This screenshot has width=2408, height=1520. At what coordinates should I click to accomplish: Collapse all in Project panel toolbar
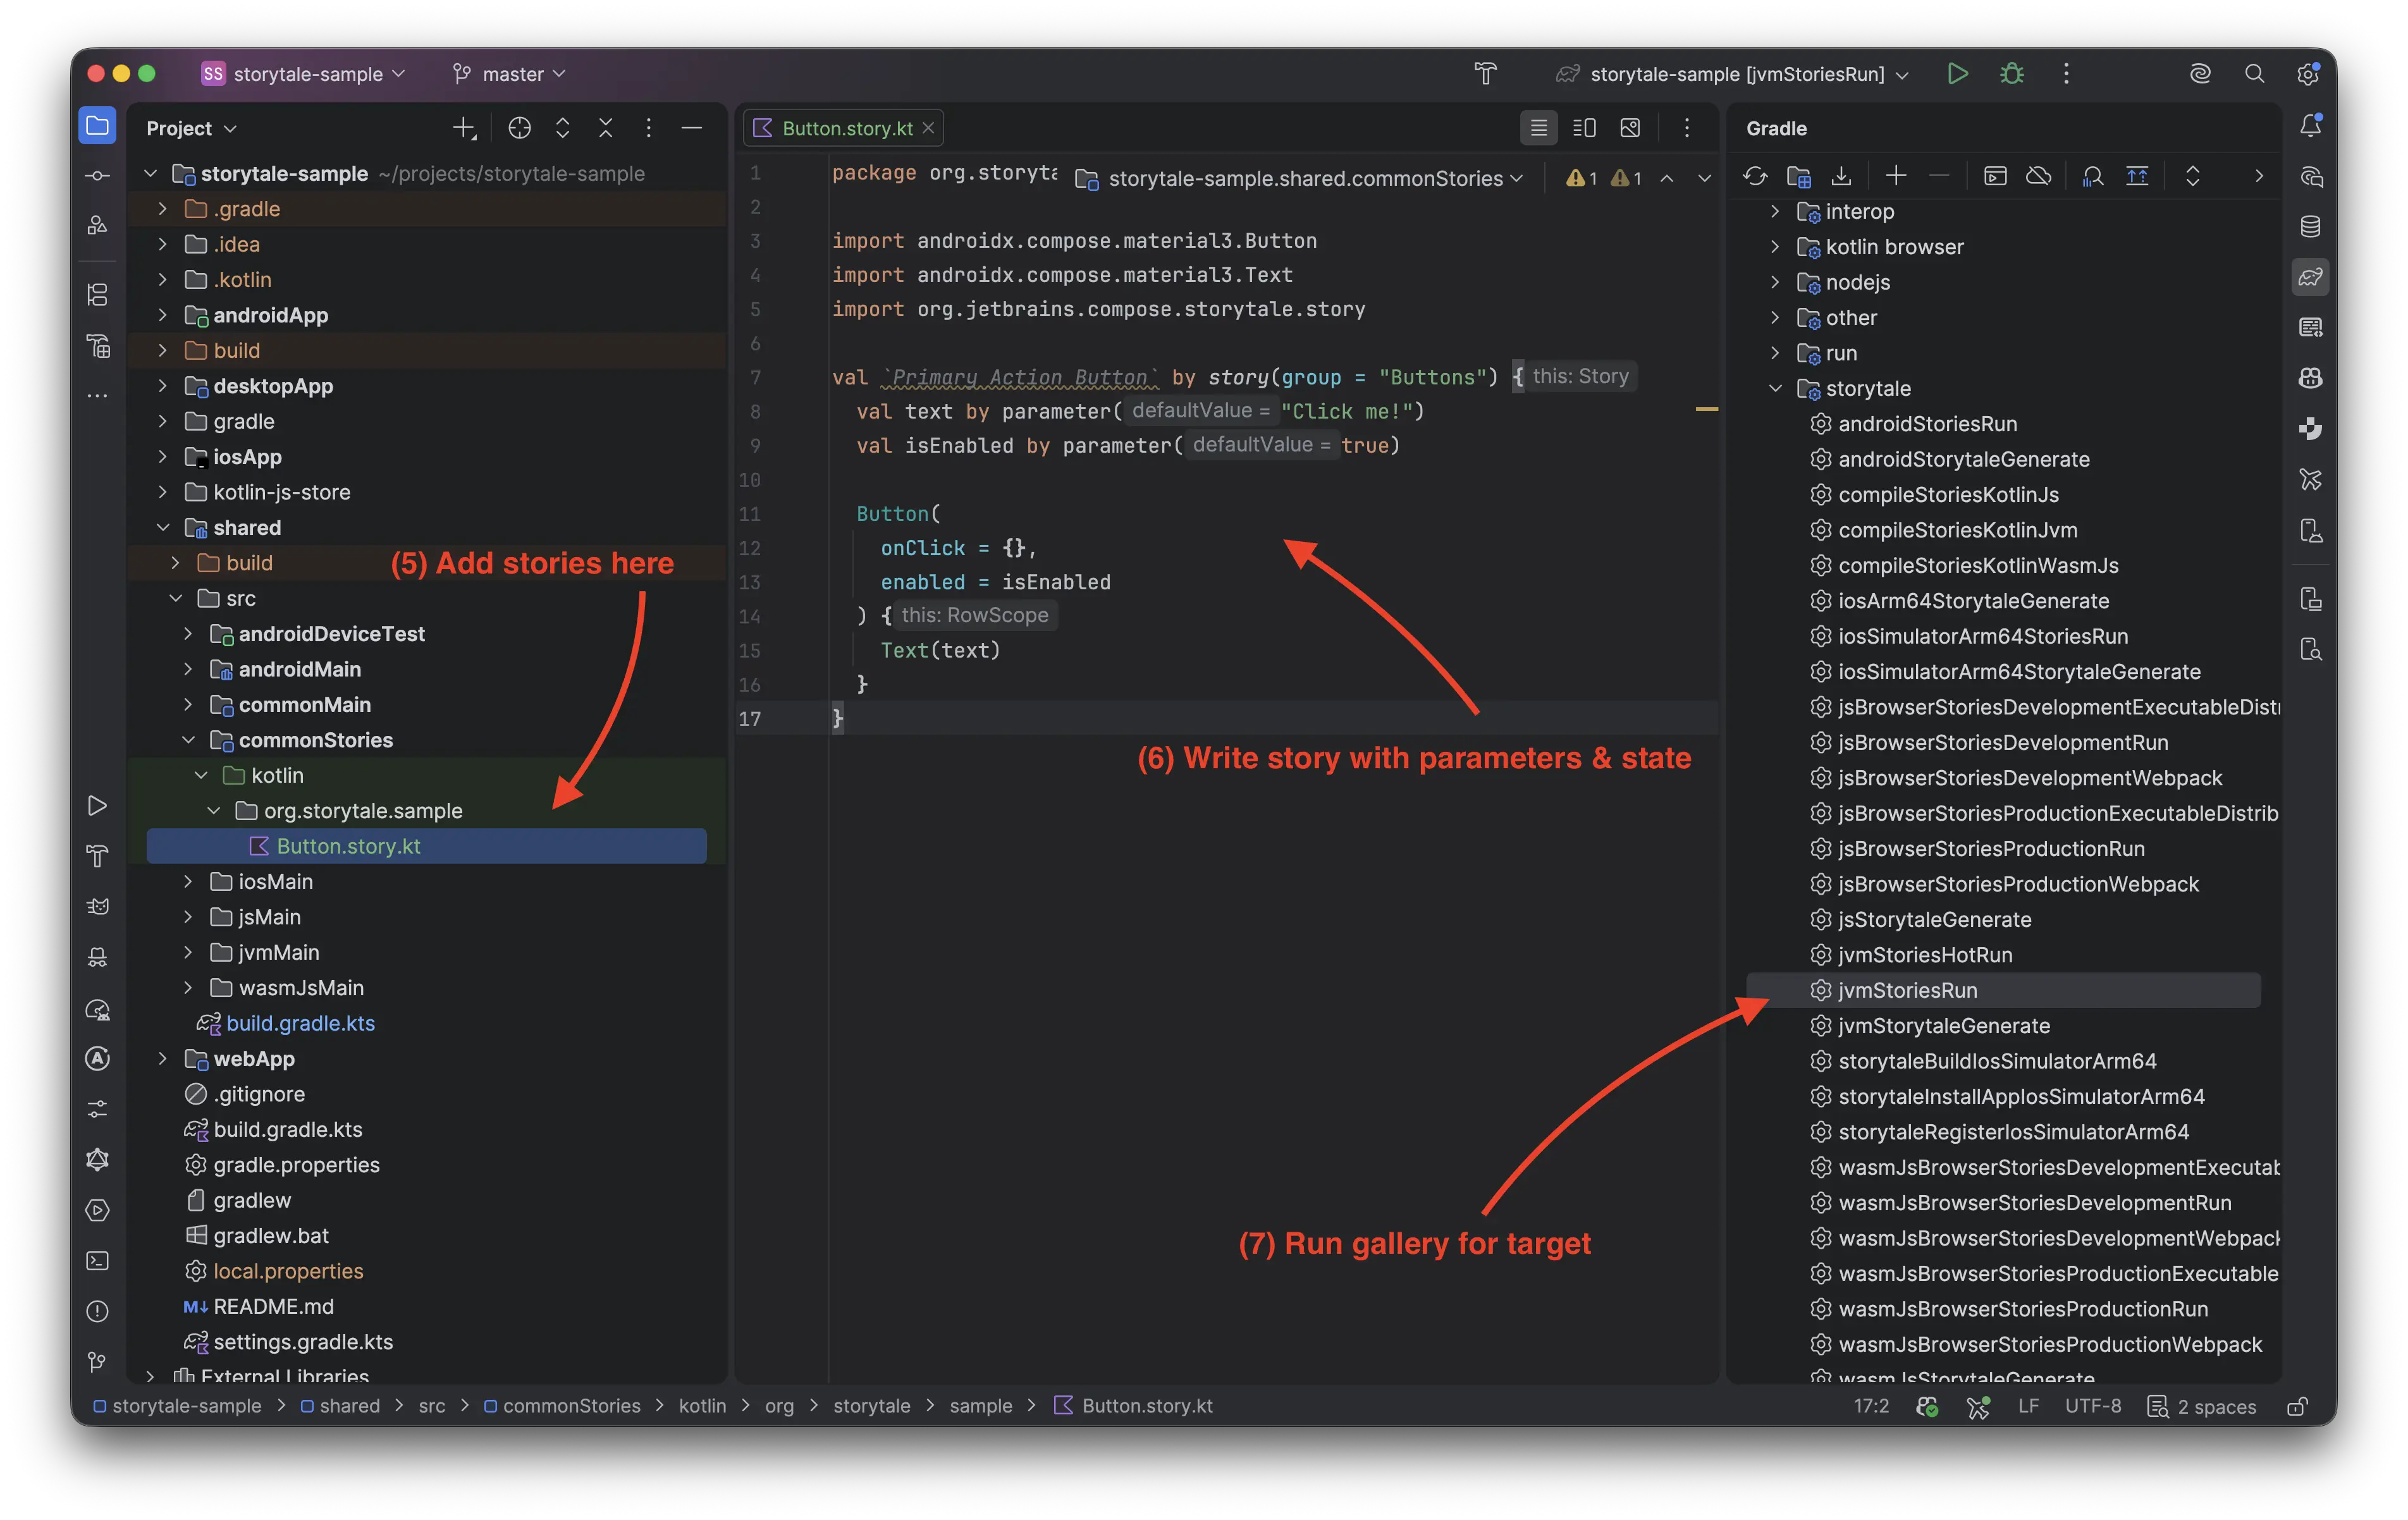pyautogui.click(x=605, y=128)
